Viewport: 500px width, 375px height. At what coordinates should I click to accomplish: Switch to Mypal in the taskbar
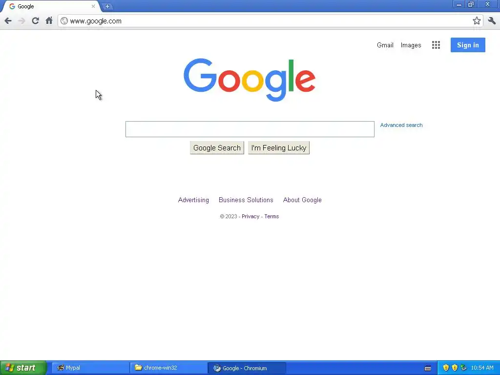tap(90, 368)
